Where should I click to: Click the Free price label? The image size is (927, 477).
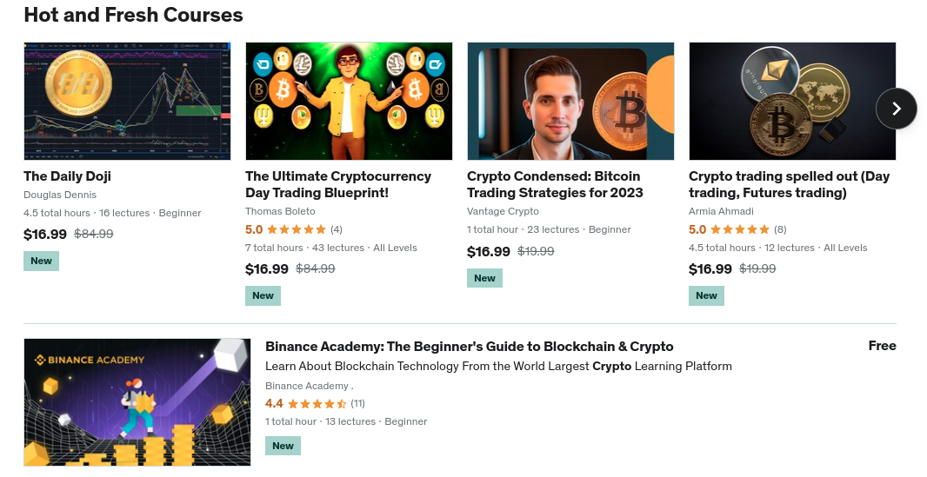click(882, 346)
